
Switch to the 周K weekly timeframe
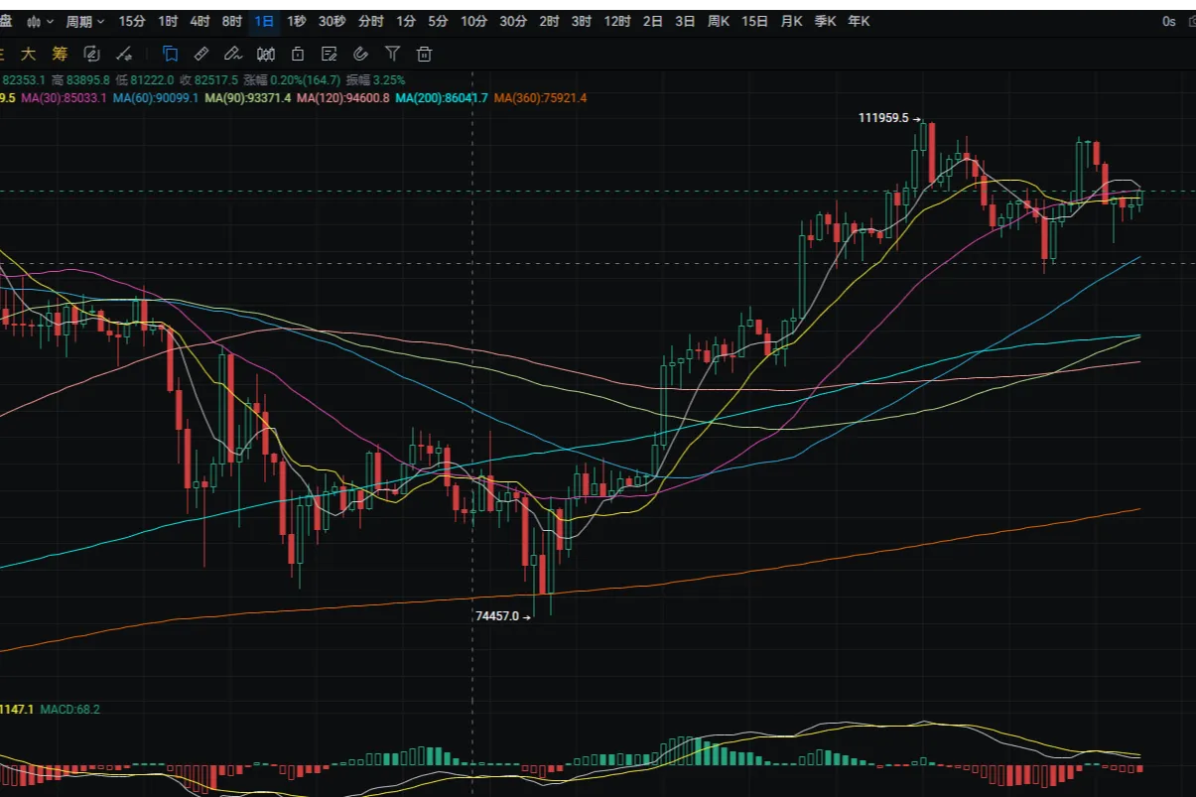pyautogui.click(x=719, y=21)
